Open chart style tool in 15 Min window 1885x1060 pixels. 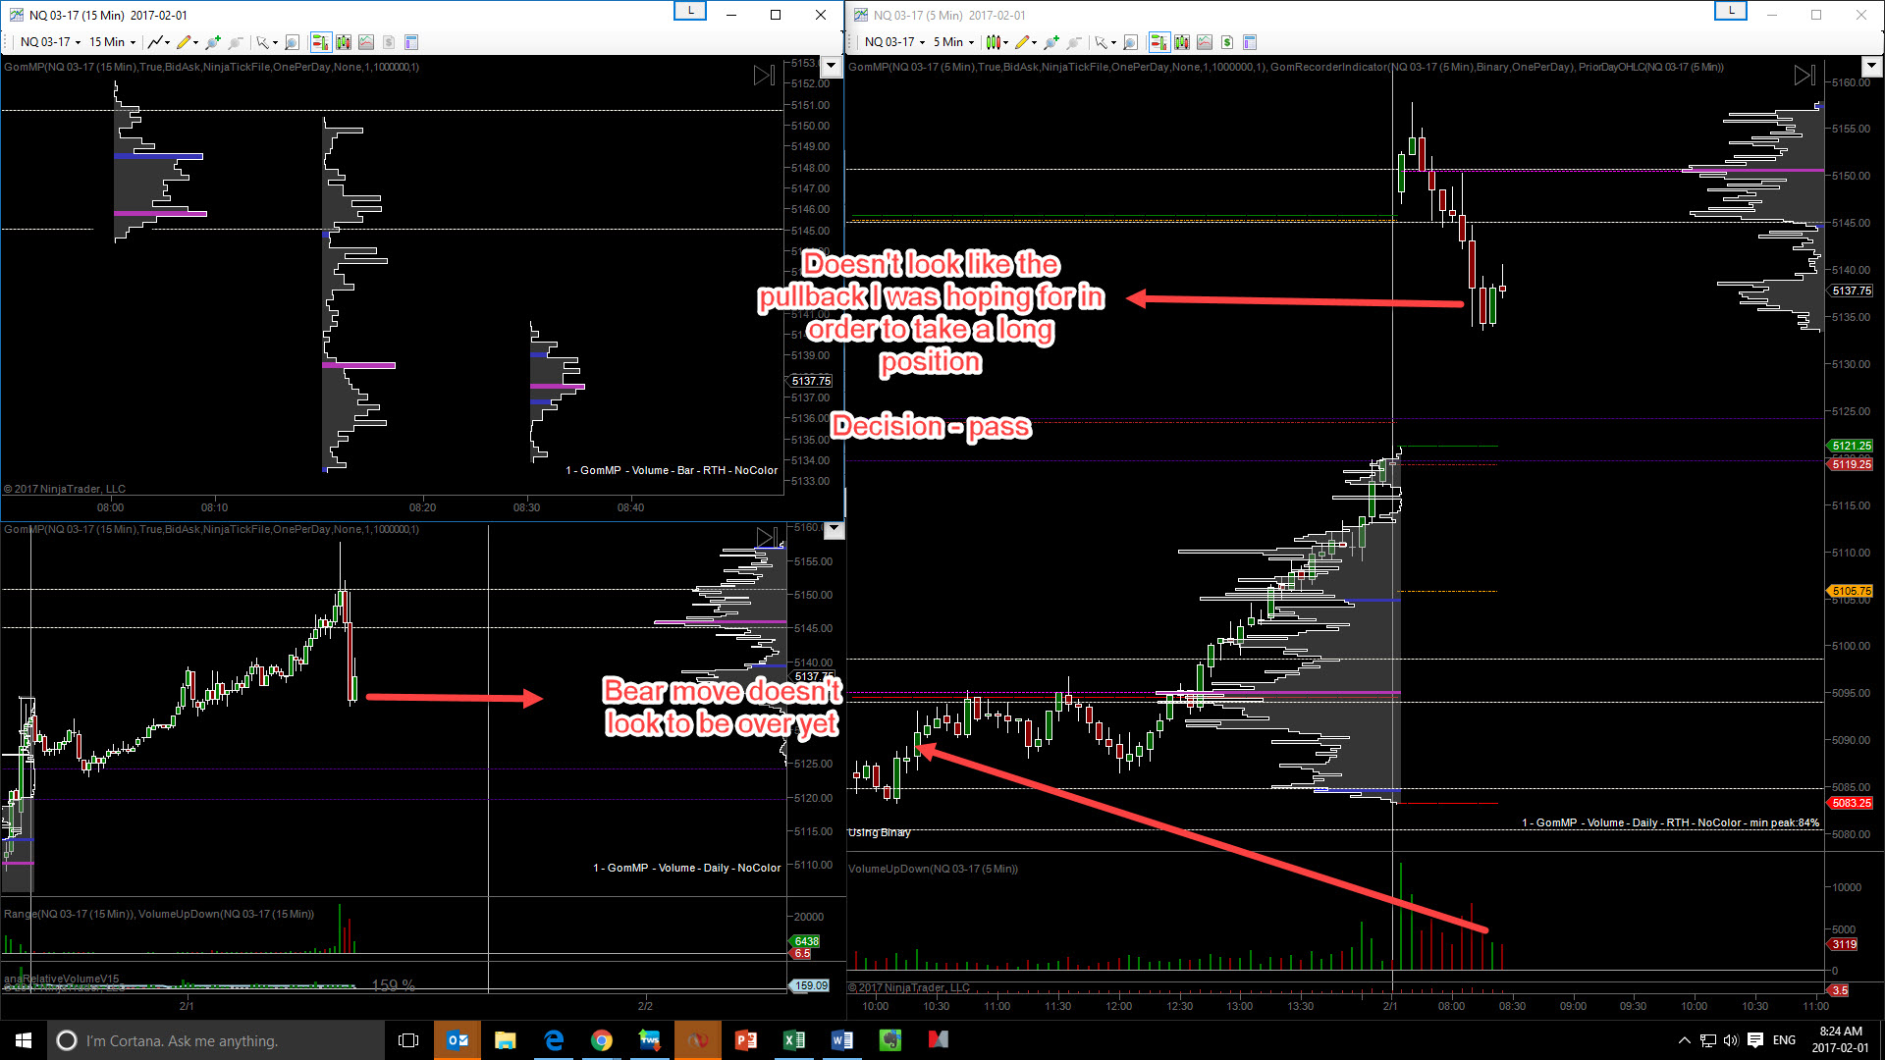click(154, 42)
